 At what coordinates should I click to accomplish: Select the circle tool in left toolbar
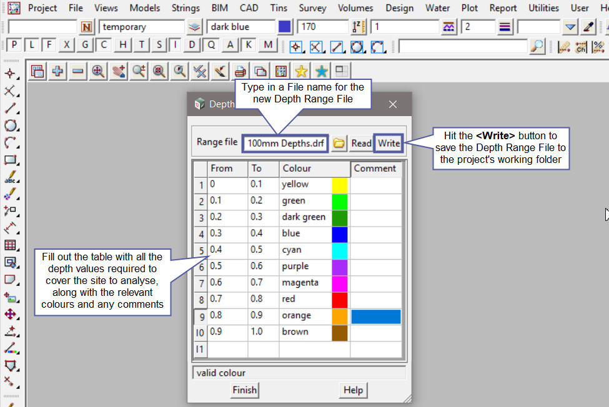click(x=10, y=126)
